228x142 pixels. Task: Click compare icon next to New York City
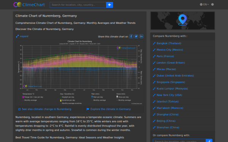point(154,95)
